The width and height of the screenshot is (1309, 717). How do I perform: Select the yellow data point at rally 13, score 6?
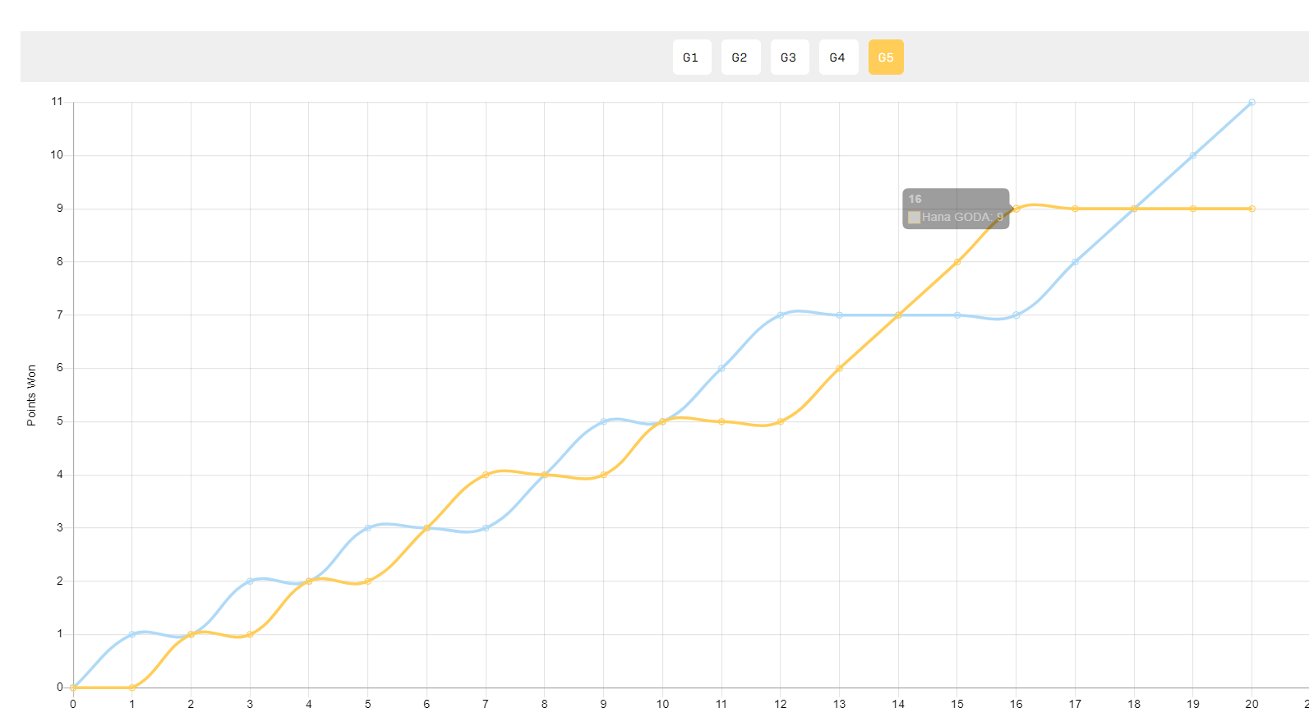(x=839, y=368)
